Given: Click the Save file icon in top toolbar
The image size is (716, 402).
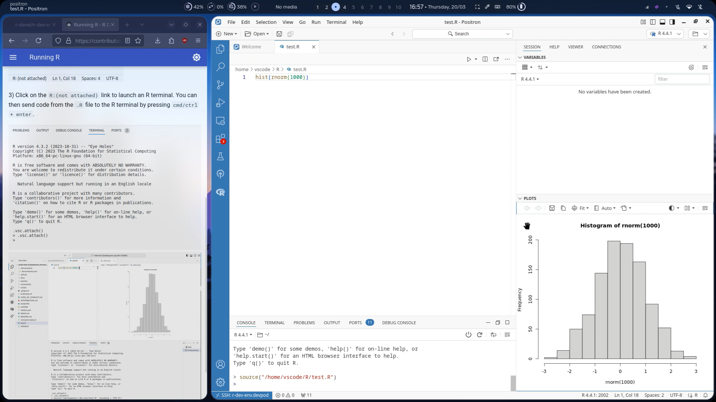Looking at the screenshot, I should [279, 34].
